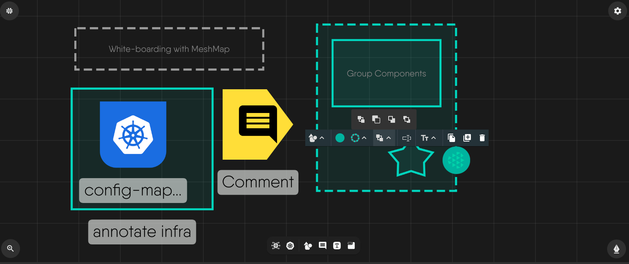Screen dimensions: 629x264
Task: Select the config-map Kubernetes component
Action: (133, 134)
